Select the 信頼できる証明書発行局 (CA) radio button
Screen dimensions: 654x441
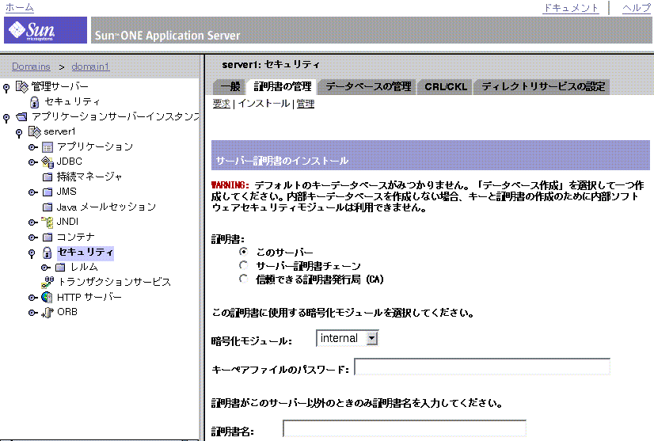coord(244,279)
